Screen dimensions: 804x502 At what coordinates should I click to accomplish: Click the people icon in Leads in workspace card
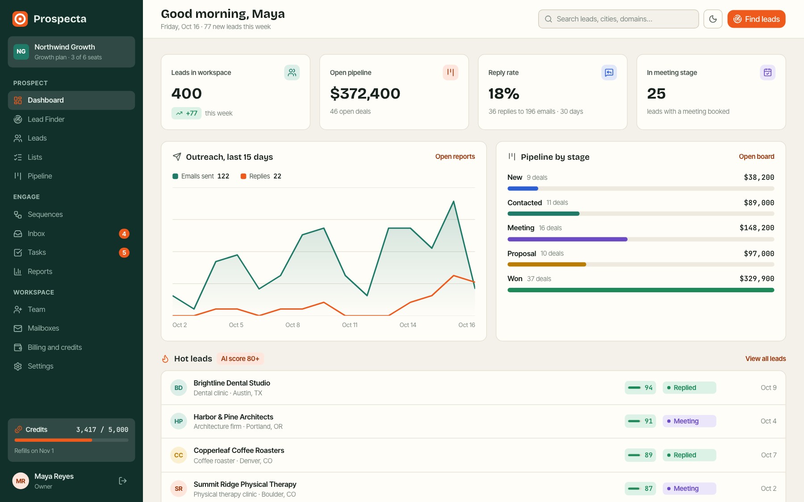coord(292,72)
